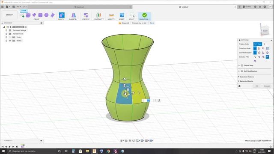Toggle visibility eye of root component

[x=8, y=27]
